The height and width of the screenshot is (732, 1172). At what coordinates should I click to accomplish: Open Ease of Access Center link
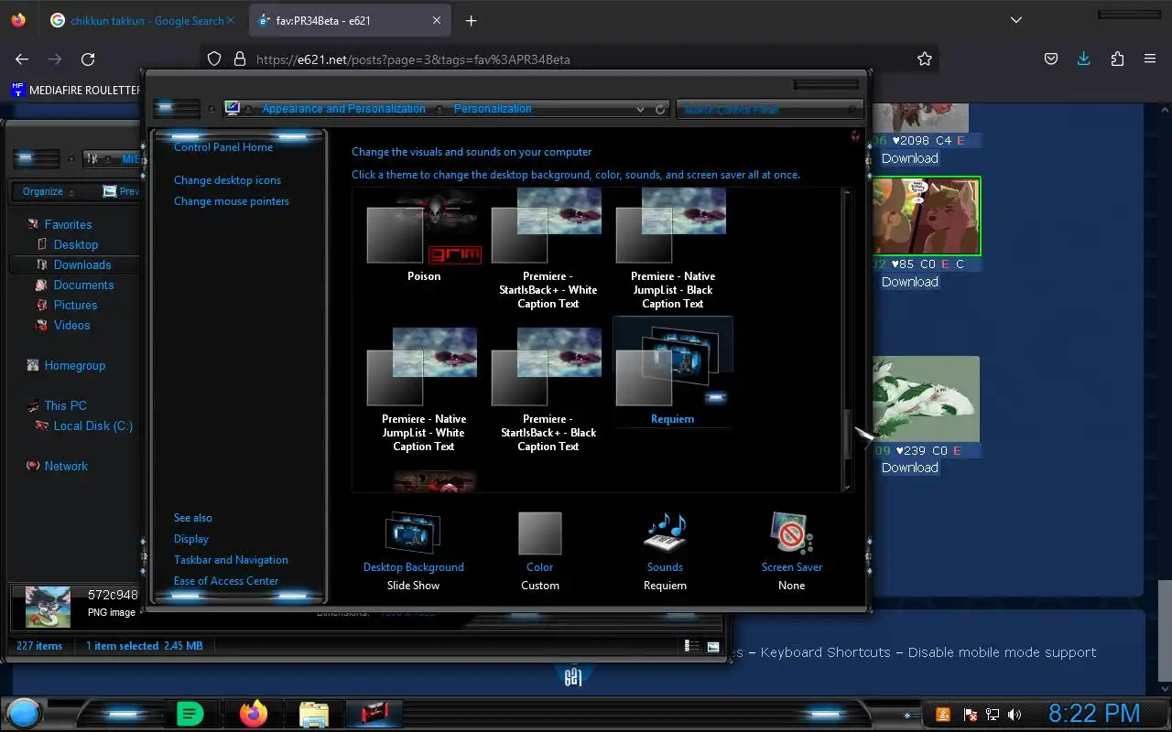coord(226,581)
